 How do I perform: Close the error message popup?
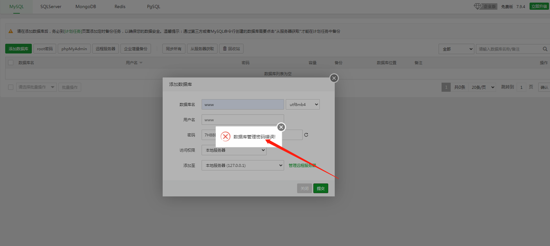point(281,127)
